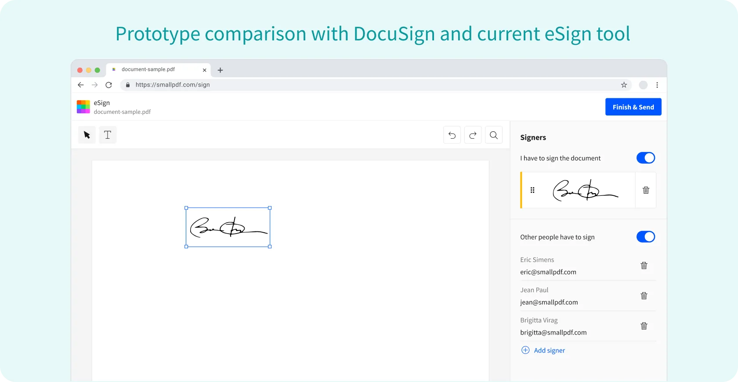738x382 pixels.
Task: Click the smallpdf.com/sign address bar
Action: [351, 85]
